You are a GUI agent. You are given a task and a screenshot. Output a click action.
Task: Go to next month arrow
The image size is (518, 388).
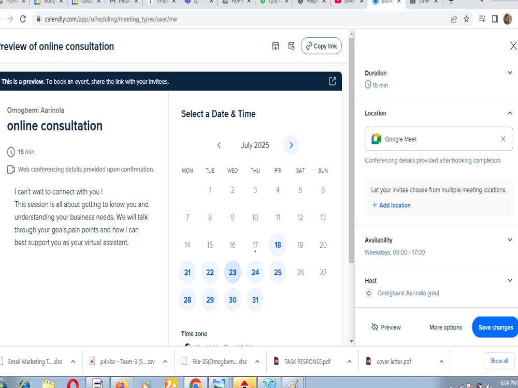(291, 145)
